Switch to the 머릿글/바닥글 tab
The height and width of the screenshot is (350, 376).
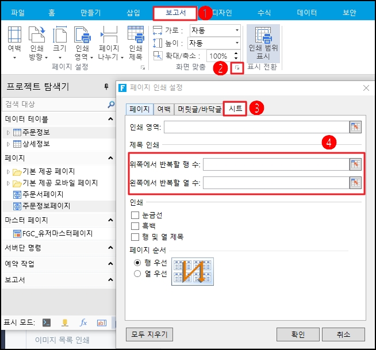(x=199, y=109)
